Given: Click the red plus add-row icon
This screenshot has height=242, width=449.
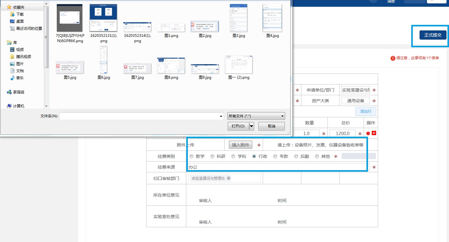Looking at the screenshot, I should click(374, 133).
